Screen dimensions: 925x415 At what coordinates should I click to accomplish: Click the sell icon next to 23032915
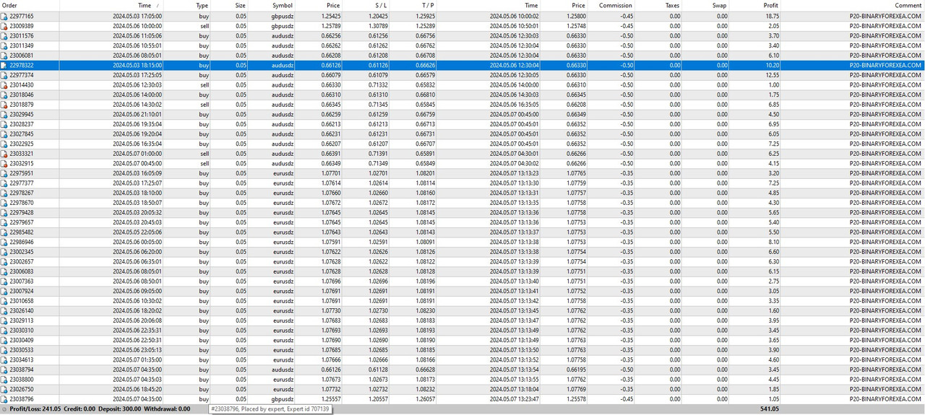pyautogui.click(x=4, y=163)
